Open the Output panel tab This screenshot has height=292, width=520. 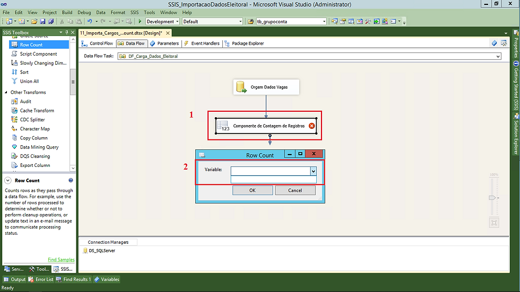click(x=15, y=279)
